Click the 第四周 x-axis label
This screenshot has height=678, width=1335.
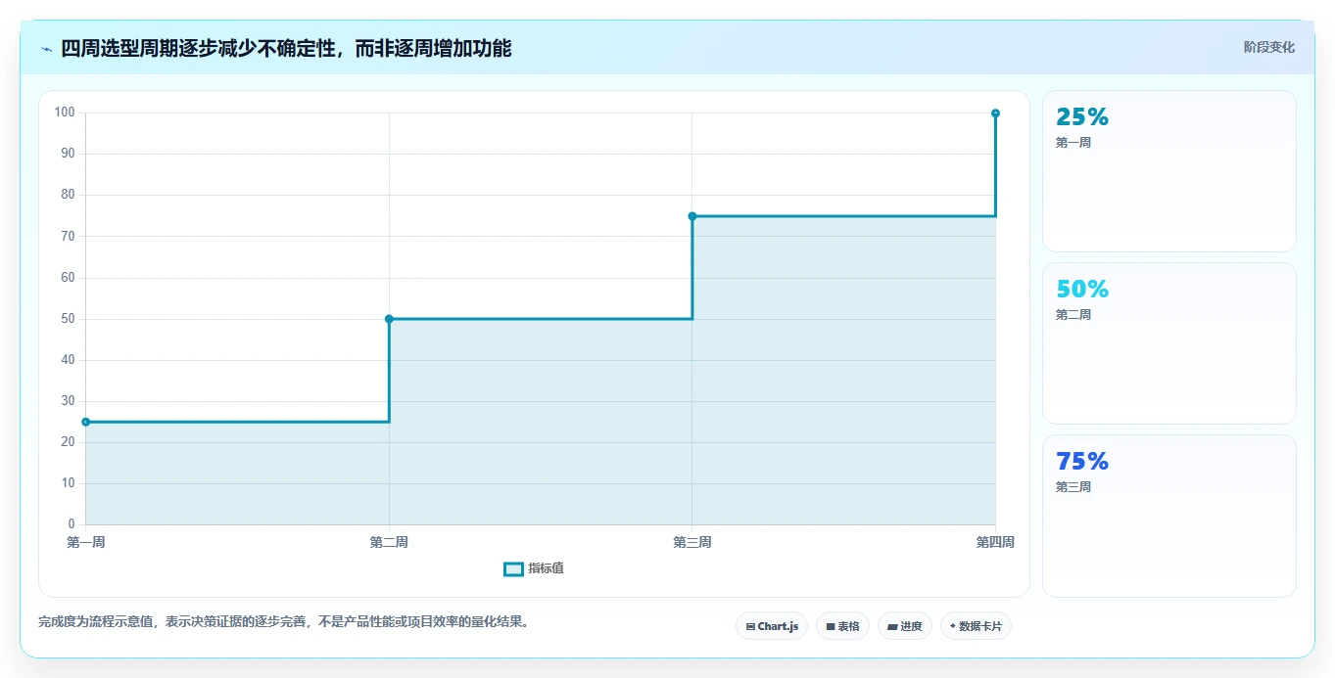[x=995, y=542]
